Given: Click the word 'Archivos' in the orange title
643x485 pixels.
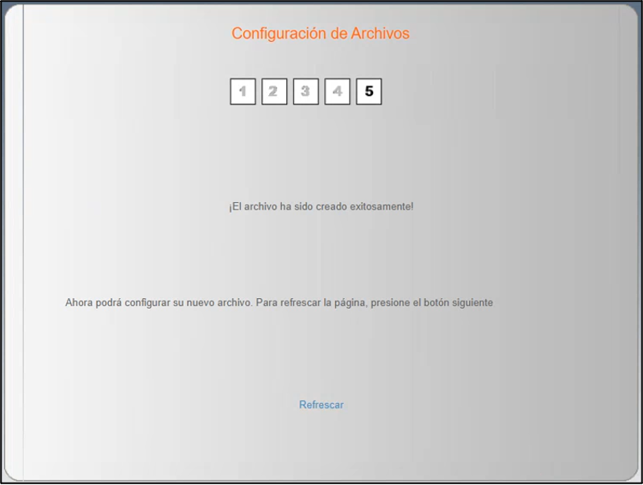Looking at the screenshot, I should pos(380,34).
